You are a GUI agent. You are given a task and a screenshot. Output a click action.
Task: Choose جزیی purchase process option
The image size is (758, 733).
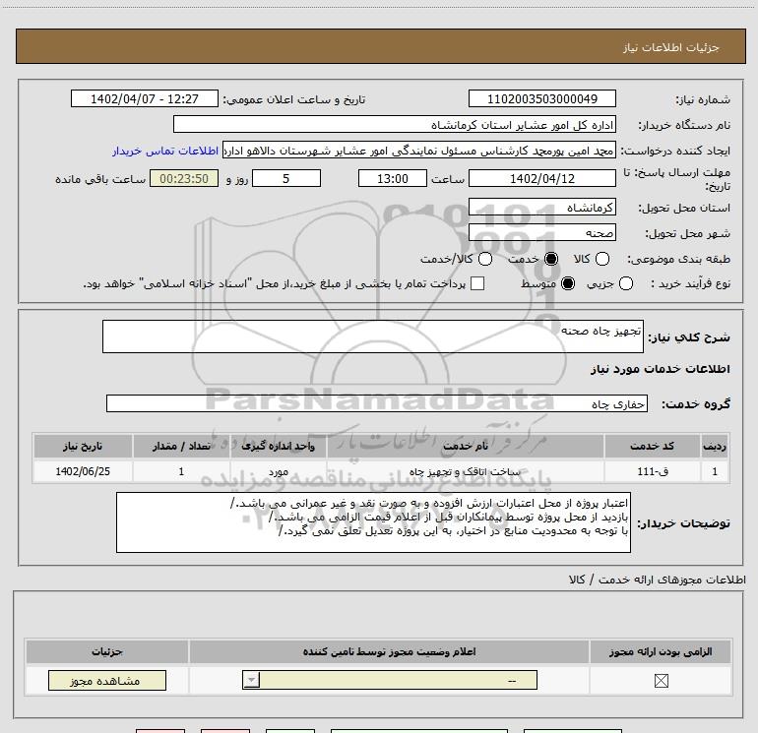coord(626,283)
